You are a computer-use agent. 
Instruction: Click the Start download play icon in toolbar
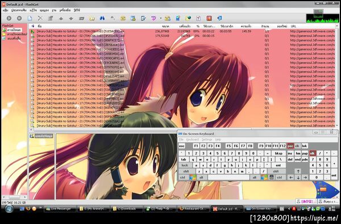coord(9,19)
